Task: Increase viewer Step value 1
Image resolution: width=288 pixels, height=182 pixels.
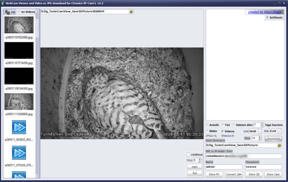Action: (x=200, y=159)
